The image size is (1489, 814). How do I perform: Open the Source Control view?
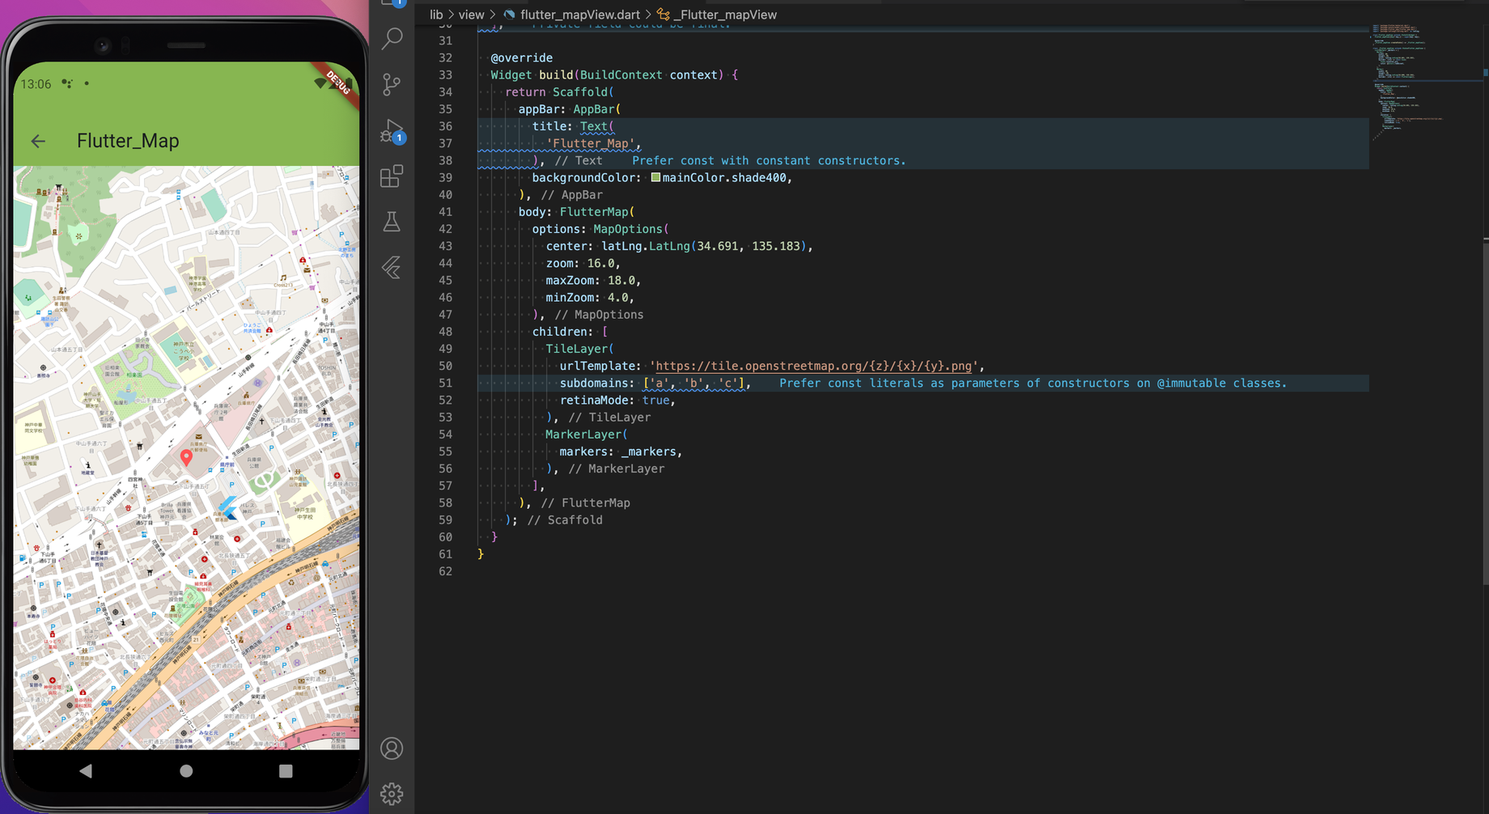click(392, 84)
